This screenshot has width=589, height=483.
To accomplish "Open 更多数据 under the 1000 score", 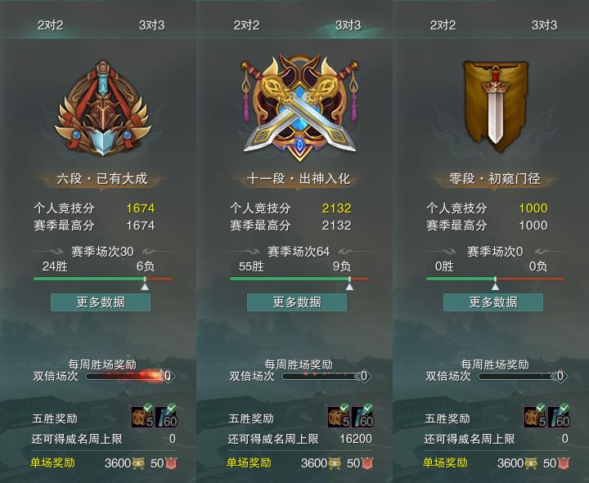I will pyautogui.click(x=493, y=302).
